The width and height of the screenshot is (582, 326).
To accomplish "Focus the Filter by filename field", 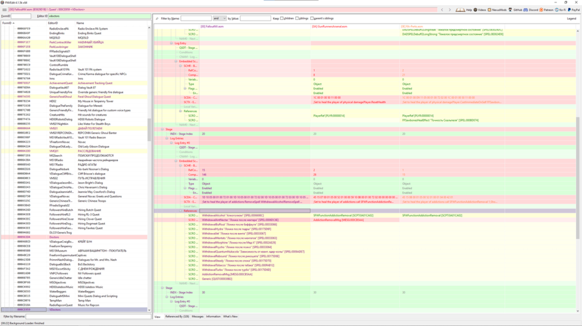I will pyautogui.click(x=88, y=316).
